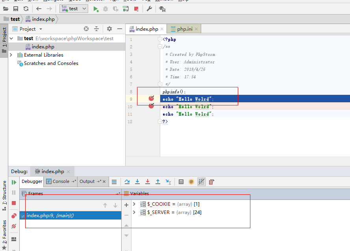Open the Evaluate Expression calculator icon
350x251 pixels.
pos(181,181)
